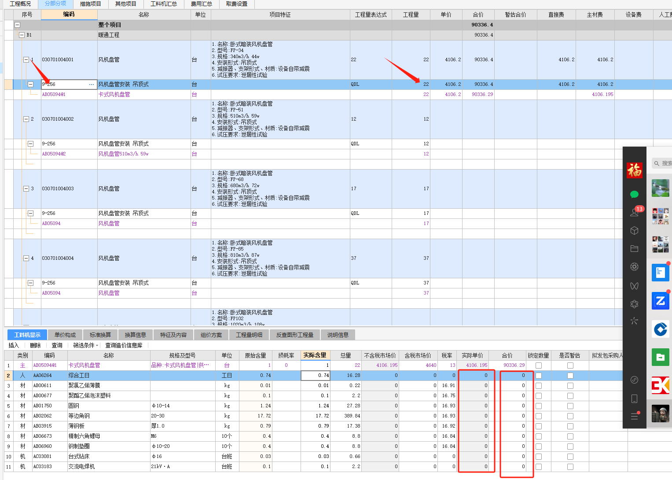Open the 筛选条件 dropdown
The height and width of the screenshot is (480, 672).
click(86, 345)
